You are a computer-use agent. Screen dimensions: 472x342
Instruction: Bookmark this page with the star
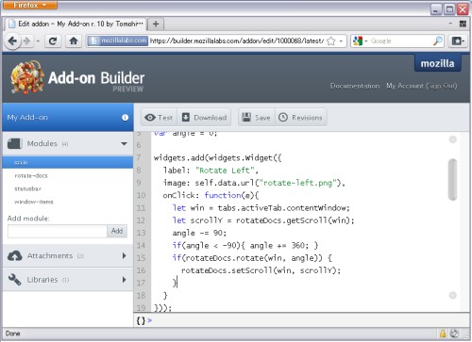pos(331,41)
